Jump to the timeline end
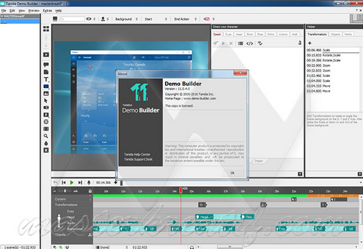This screenshot has width=363, height=249. [x=80, y=182]
